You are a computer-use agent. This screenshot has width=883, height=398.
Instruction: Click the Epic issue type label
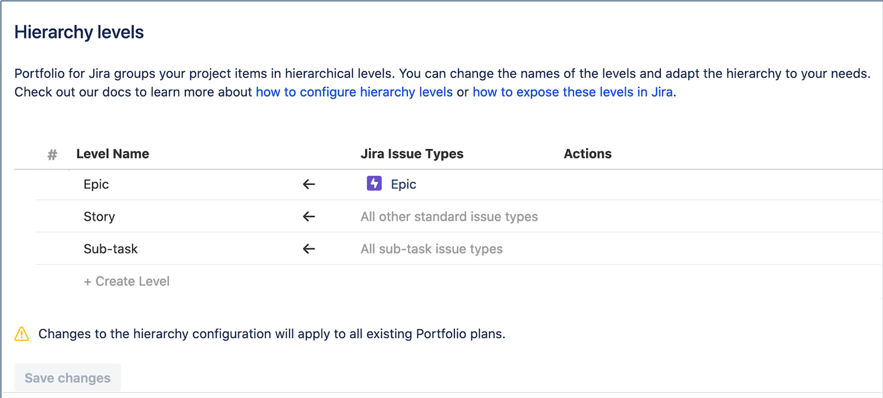403,185
